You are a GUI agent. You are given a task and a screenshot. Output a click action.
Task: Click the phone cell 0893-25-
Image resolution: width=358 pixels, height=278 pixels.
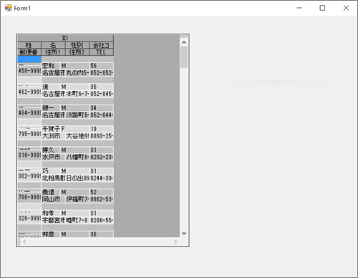(x=102, y=136)
